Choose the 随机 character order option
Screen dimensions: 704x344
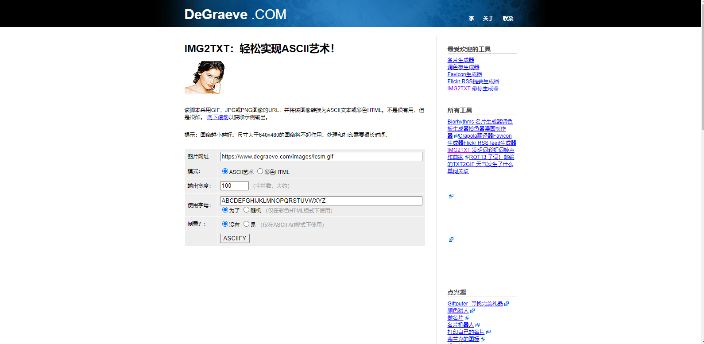(246, 210)
